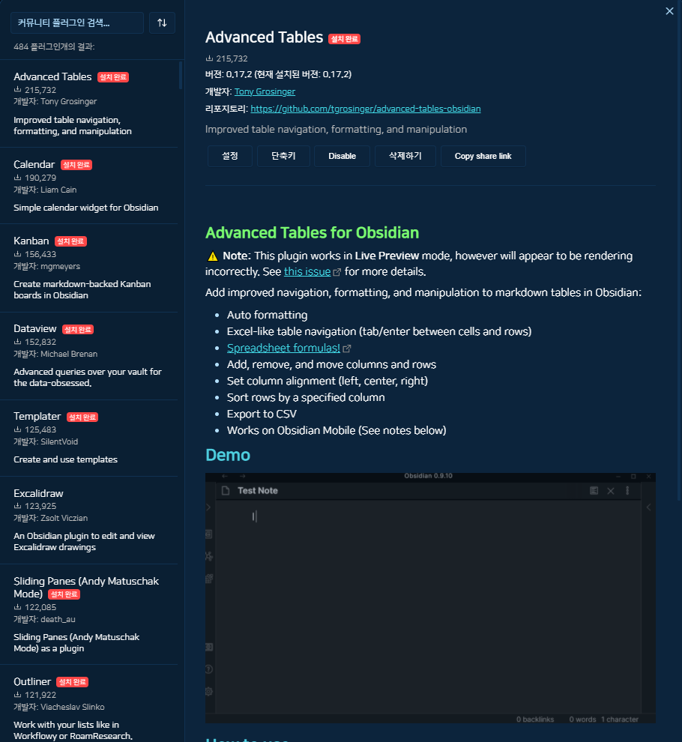Select Sliding Panes plugin entry
682x742 pixels.
(x=89, y=615)
